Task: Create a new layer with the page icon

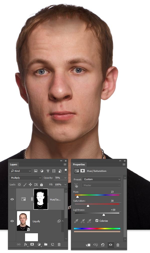Action: [x=52, y=244]
